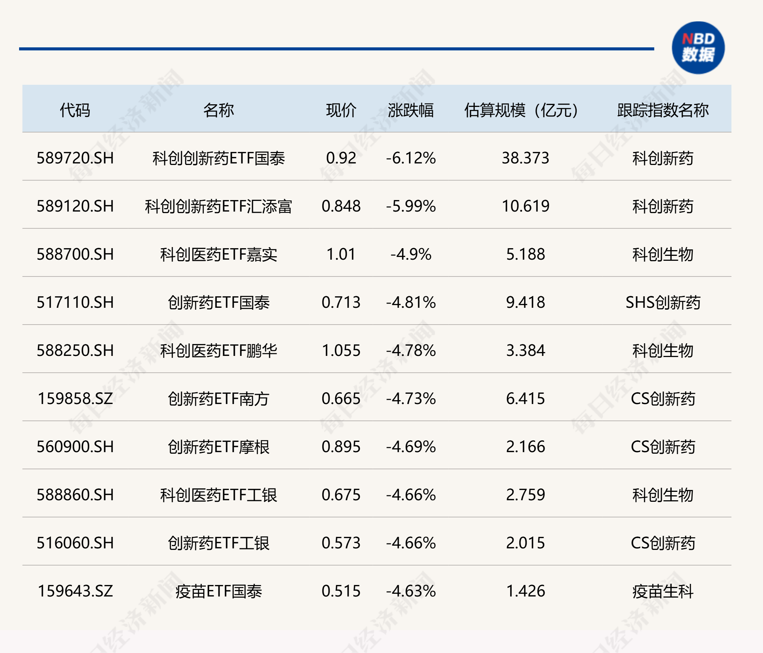Click fund name 创新药ETF国泰

point(218,302)
